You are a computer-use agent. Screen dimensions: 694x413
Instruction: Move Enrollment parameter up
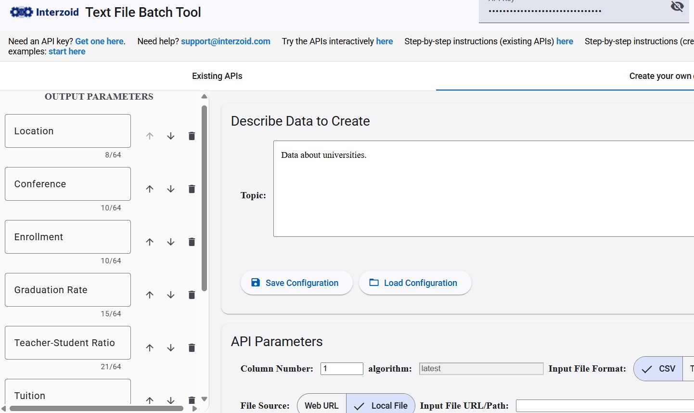150,242
